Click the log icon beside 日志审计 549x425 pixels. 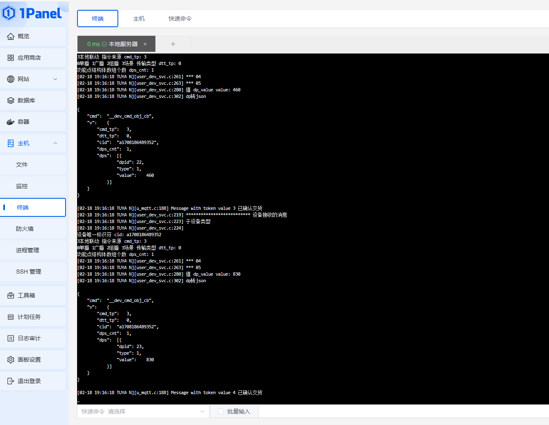click(x=11, y=338)
